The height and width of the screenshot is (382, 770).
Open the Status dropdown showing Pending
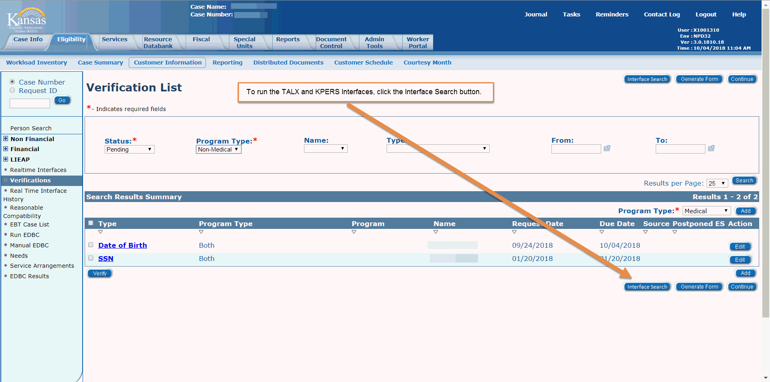130,150
